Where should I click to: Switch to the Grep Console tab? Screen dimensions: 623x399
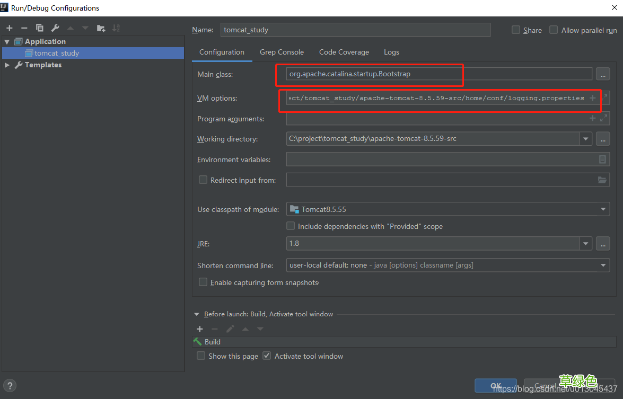tap(282, 52)
